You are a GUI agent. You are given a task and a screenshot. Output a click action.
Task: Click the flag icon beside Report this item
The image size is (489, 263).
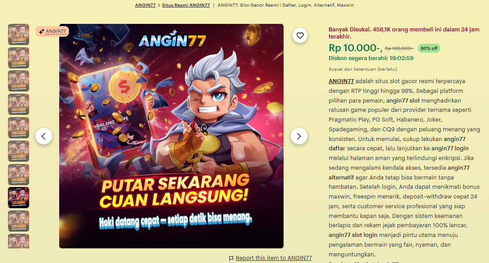point(231,258)
